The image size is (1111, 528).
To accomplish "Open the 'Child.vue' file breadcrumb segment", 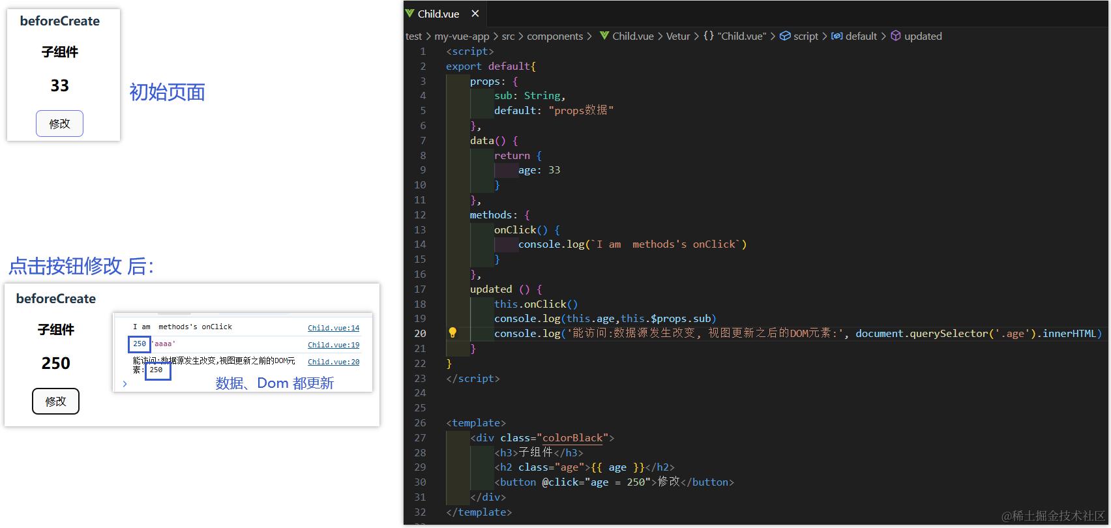I will pyautogui.click(x=633, y=37).
